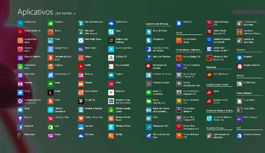Launch WinZip

click(x=115, y=136)
